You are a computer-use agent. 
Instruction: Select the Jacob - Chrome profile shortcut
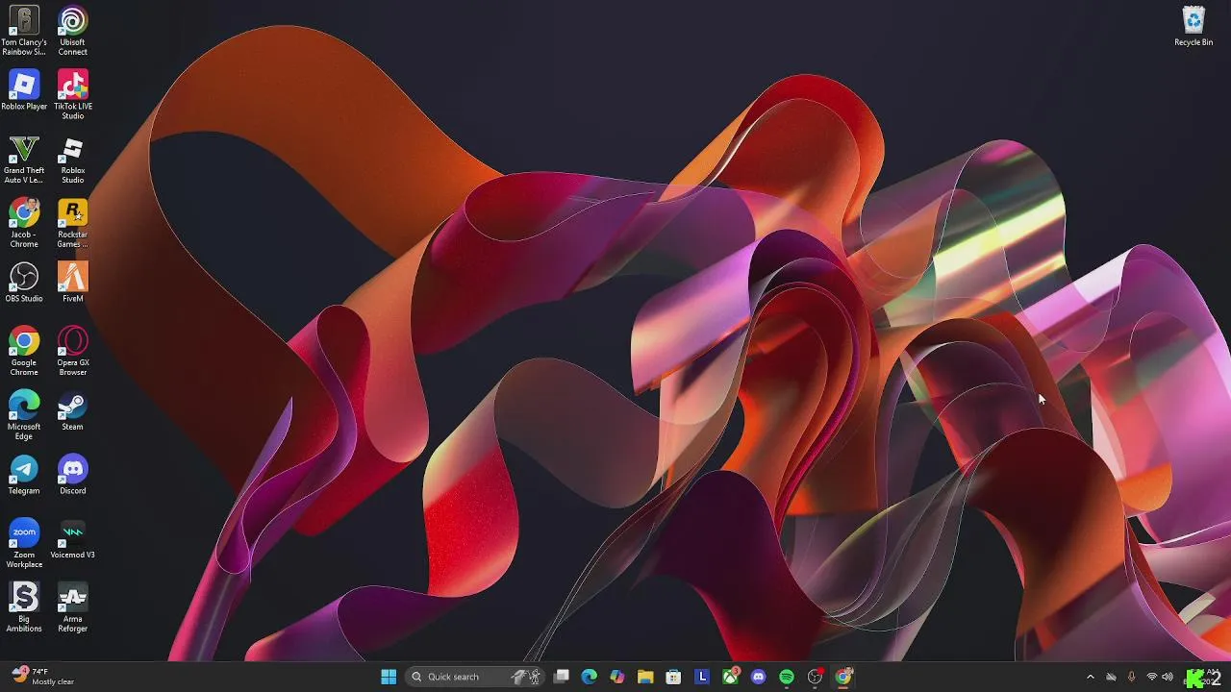pyautogui.click(x=24, y=223)
